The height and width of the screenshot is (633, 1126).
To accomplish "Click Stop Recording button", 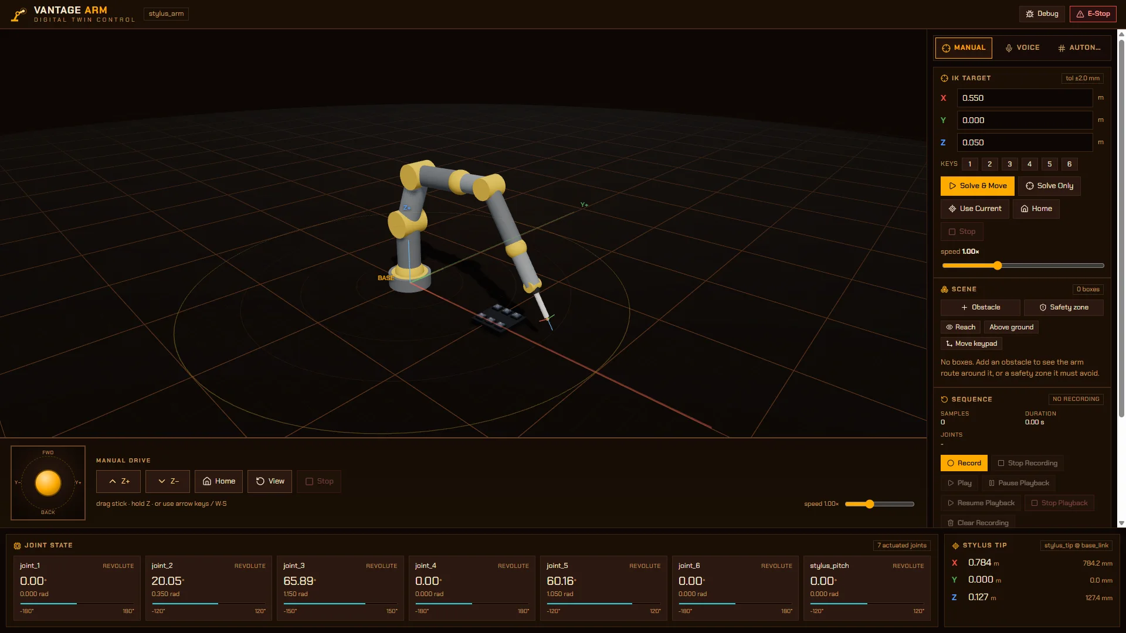I will (x=1027, y=463).
